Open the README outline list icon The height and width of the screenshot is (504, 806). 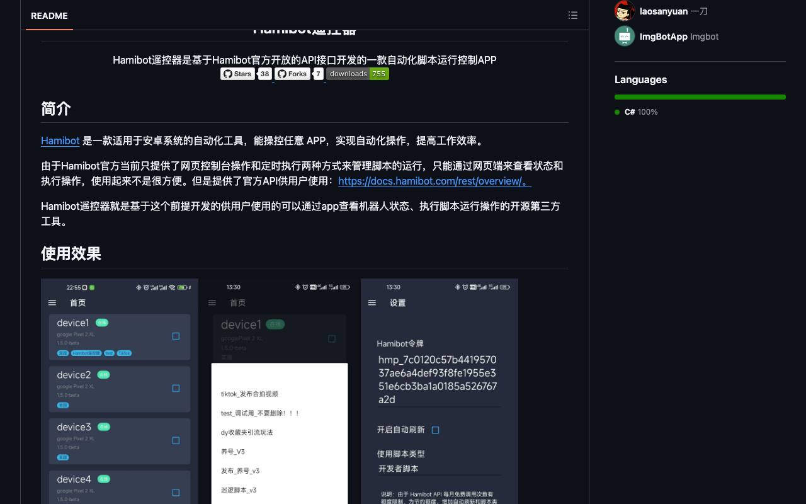pos(572,15)
